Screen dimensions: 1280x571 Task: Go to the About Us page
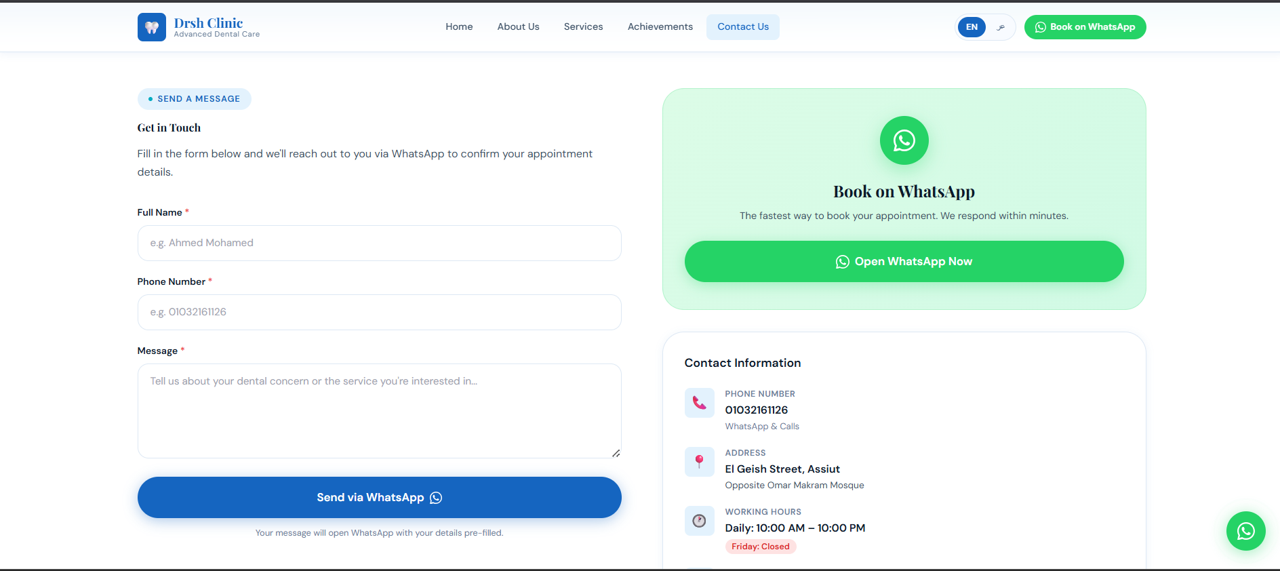pos(518,27)
